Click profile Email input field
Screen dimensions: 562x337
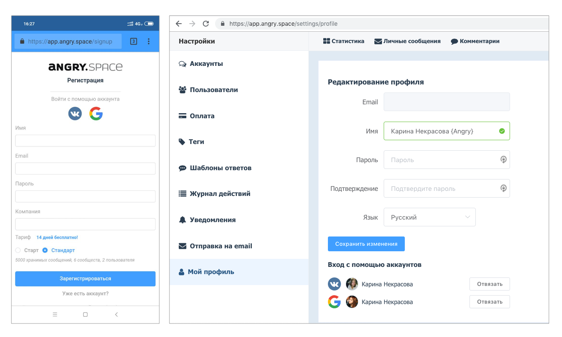[447, 102]
